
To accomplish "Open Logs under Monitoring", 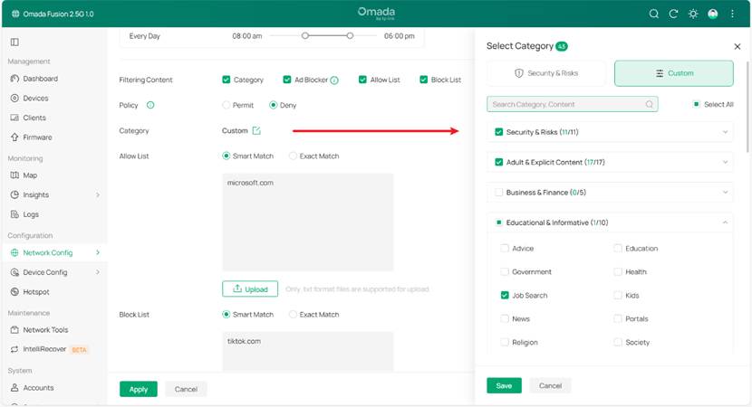I will click(x=31, y=214).
